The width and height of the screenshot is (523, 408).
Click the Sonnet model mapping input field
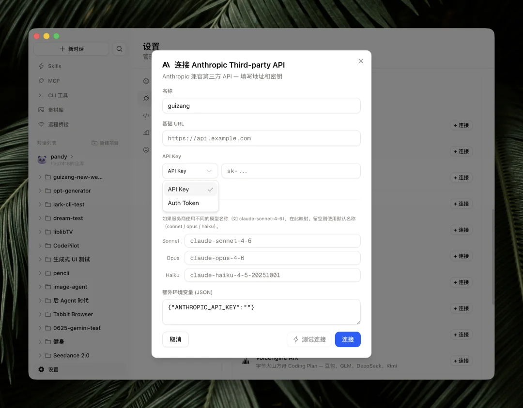[272, 241]
